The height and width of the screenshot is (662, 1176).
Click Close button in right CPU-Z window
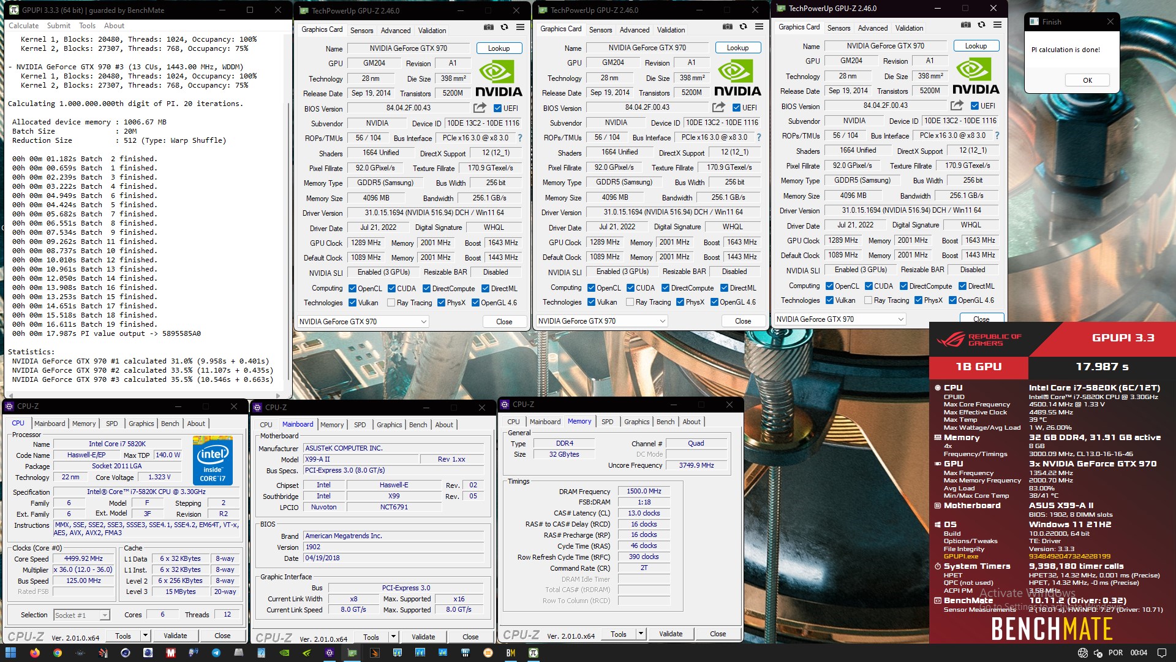(x=718, y=634)
